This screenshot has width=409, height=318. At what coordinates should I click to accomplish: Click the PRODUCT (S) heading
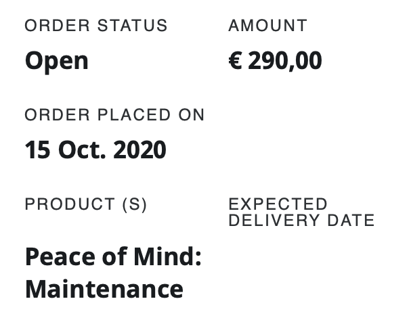[86, 204]
